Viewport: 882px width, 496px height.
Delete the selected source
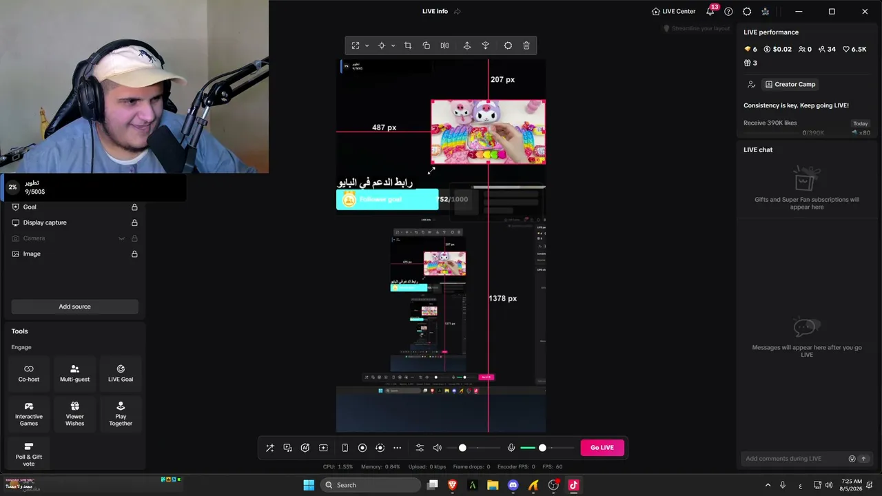click(x=526, y=45)
